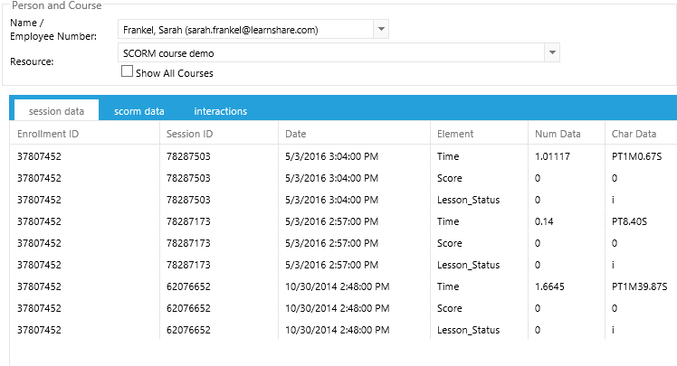This screenshot has height=366, width=677.
Task: Toggle the Show All Courses checkbox
Action: (127, 72)
